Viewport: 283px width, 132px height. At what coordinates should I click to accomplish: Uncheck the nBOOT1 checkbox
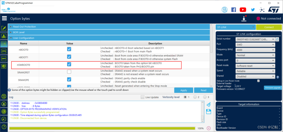tap(69, 57)
